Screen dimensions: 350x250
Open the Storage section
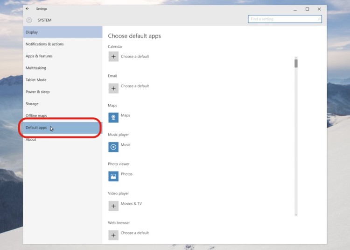pos(63,104)
